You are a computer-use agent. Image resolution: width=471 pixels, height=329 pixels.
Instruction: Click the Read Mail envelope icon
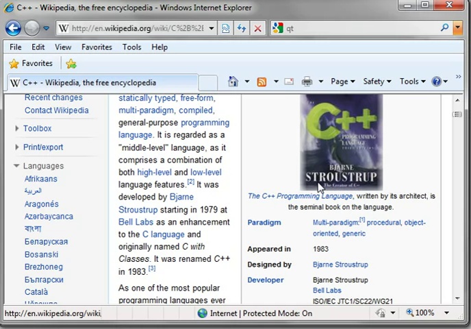tap(289, 82)
